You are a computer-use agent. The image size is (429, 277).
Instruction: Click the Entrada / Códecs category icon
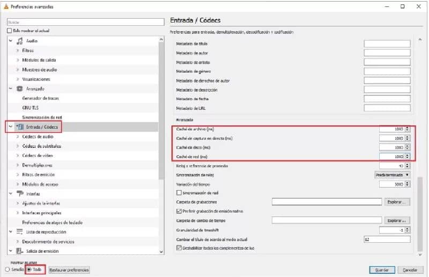pyautogui.click(x=20, y=127)
